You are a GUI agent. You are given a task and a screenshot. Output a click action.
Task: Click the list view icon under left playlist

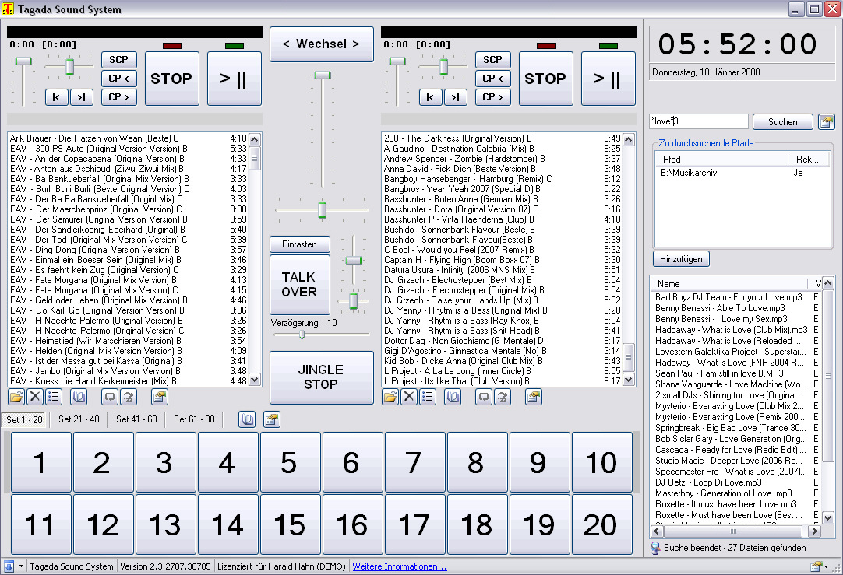(x=54, y=398)
